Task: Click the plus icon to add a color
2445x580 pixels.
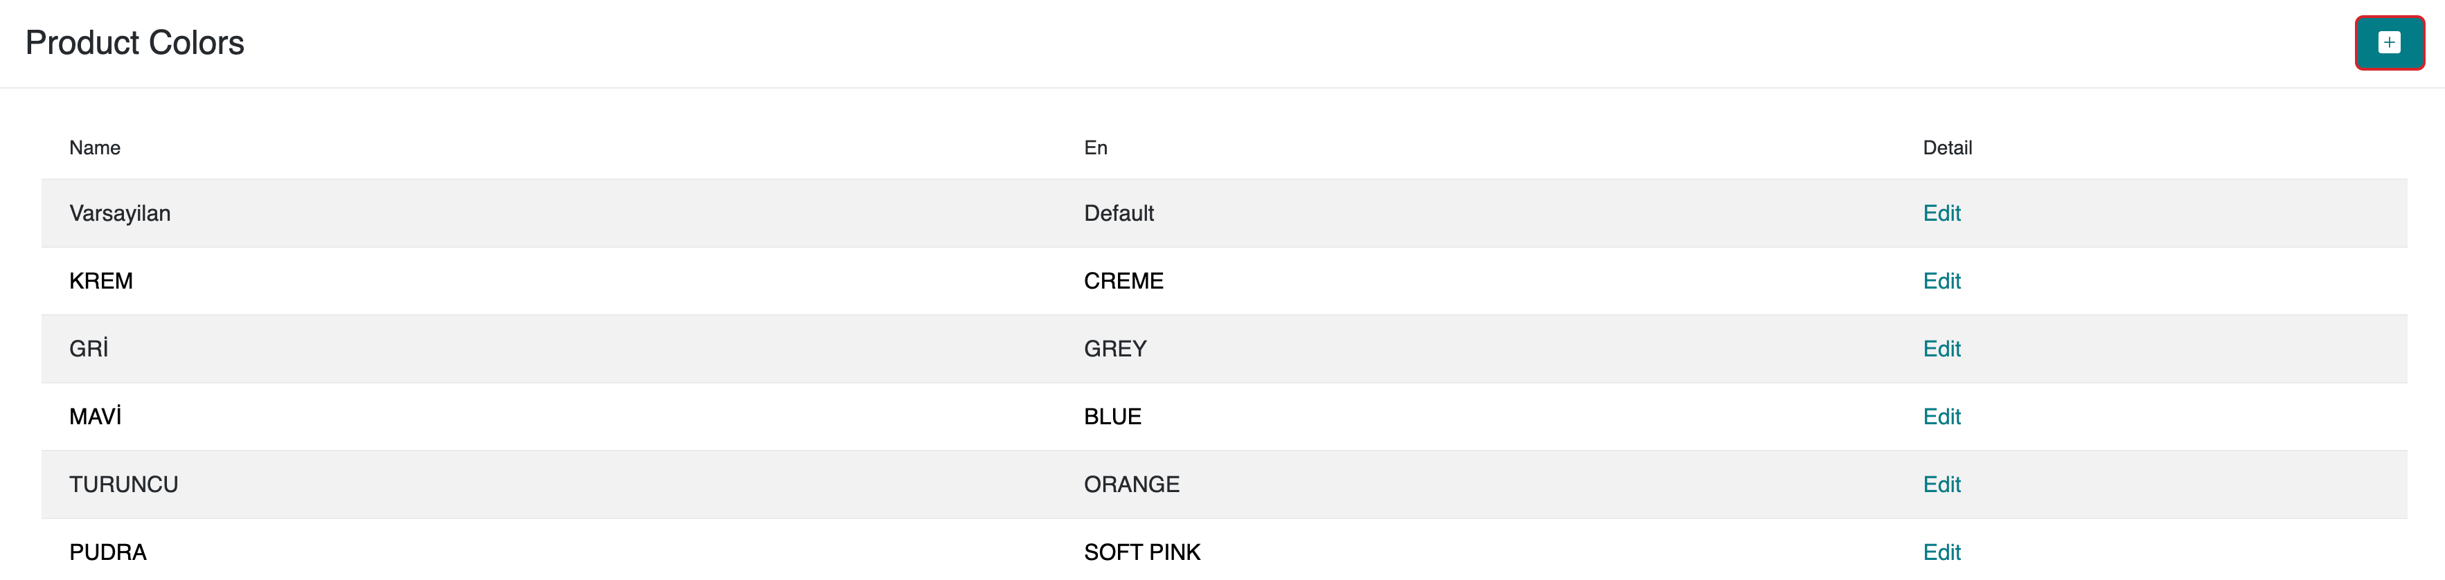Action: 2388,43
